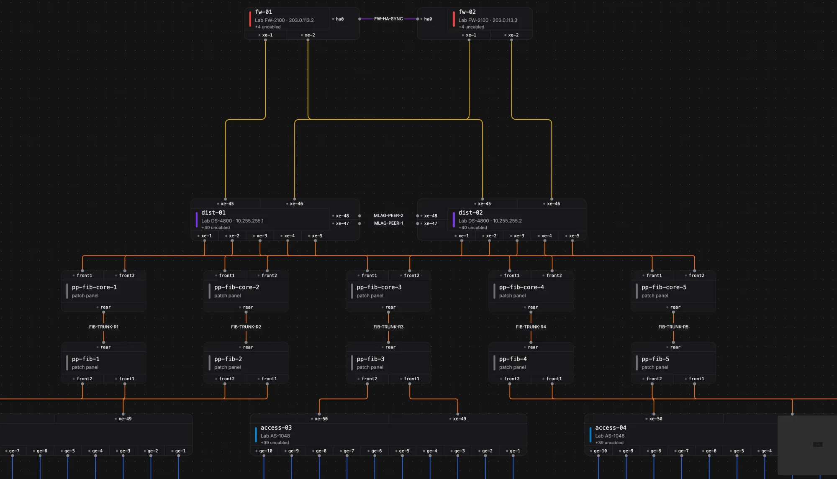Screen dimensions: 837x479
Task: Select the MLAG-PEER-2 link label
Action: (388, 216)
